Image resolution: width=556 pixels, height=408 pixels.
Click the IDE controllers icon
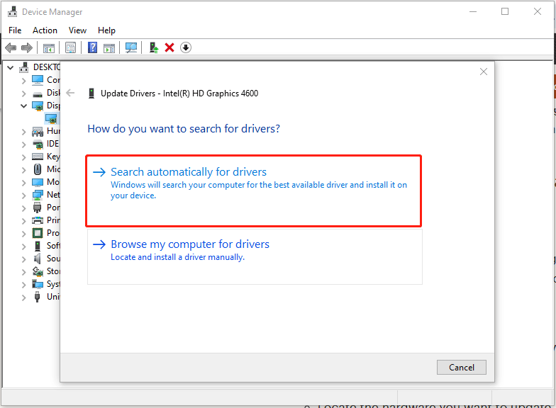(38, 144)
